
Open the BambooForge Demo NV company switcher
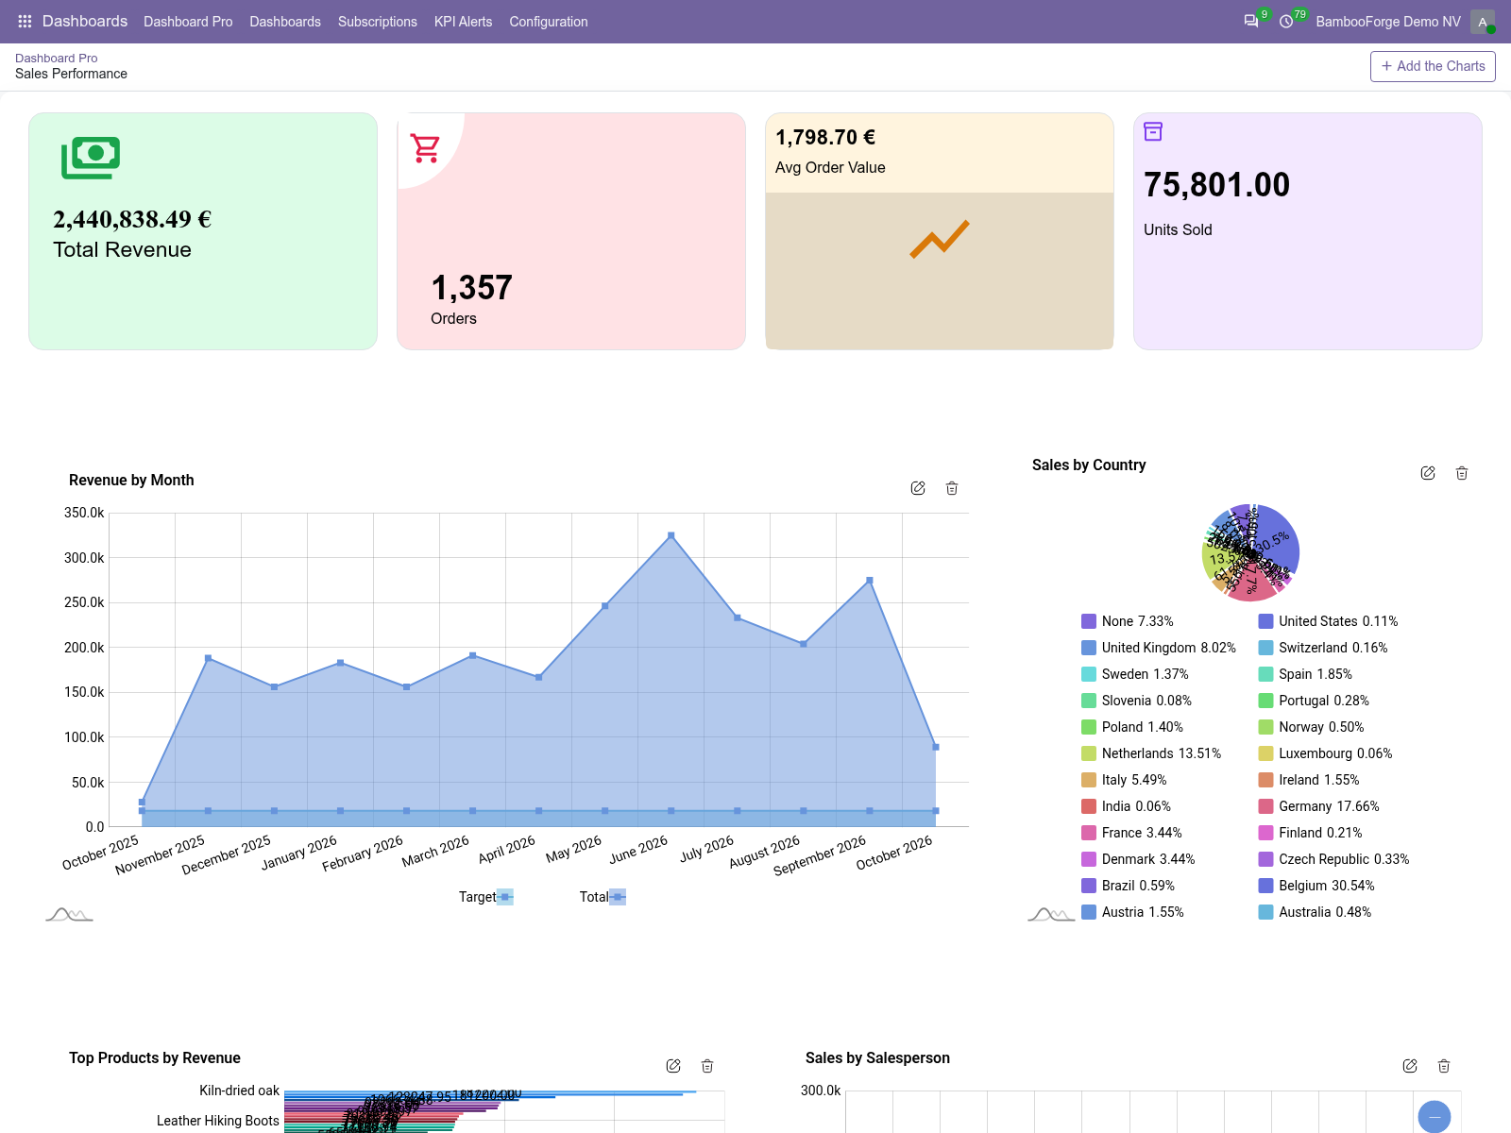[1388, 22]
